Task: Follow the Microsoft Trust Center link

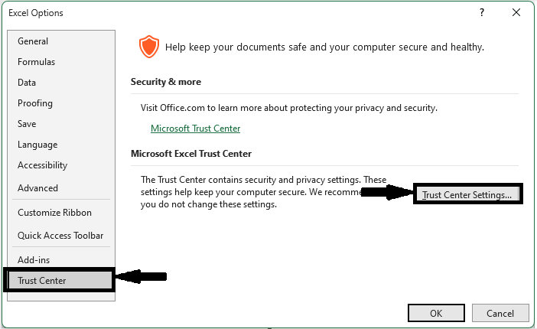Action: tap(196, 129)
